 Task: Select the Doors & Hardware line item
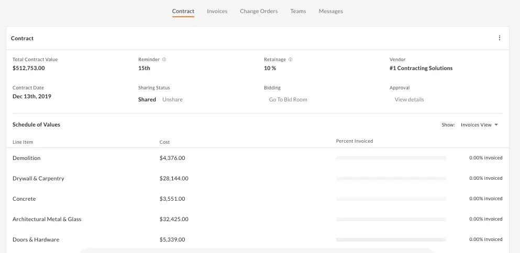pos(36,239)
